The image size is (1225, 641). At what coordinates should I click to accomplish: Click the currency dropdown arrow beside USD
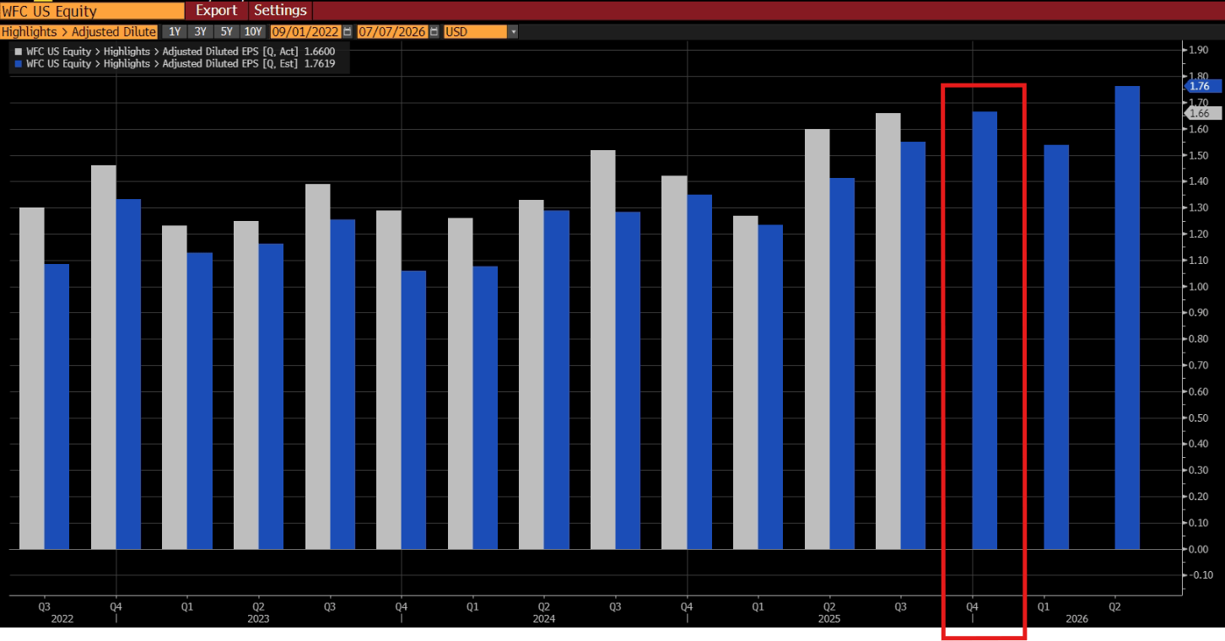[511, 31]
